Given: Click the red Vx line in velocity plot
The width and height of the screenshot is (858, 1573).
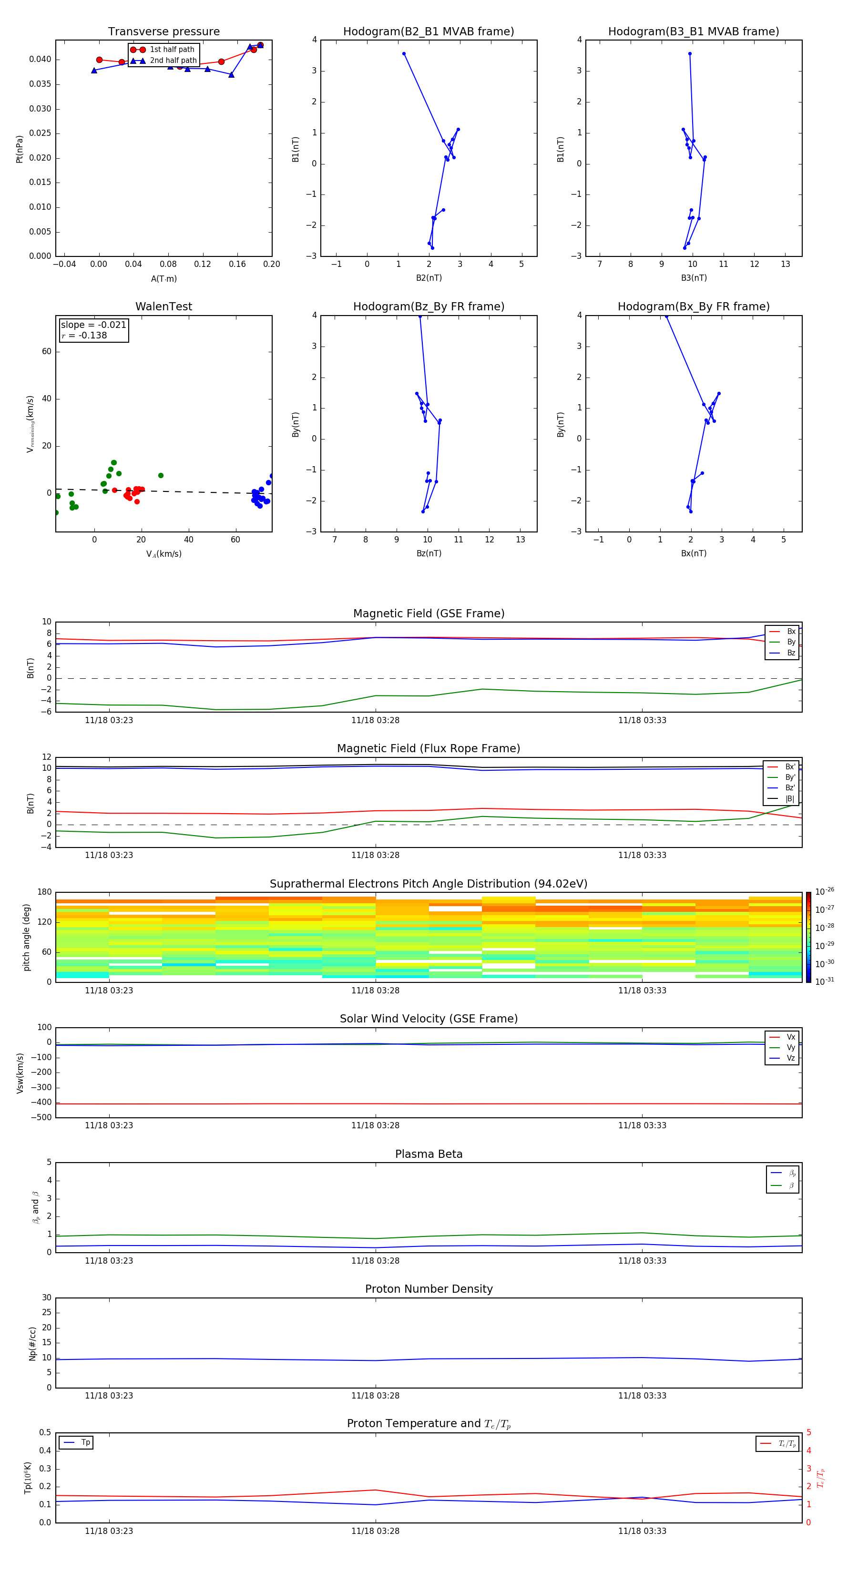Looking at the screenshot, I should coord(429,1103).
